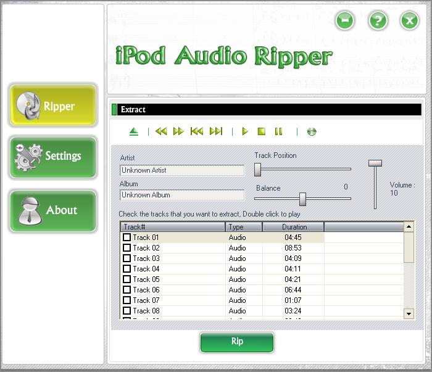Skip to the next track
The height and width of the screenshot is (372, 432).
point(216,131)
